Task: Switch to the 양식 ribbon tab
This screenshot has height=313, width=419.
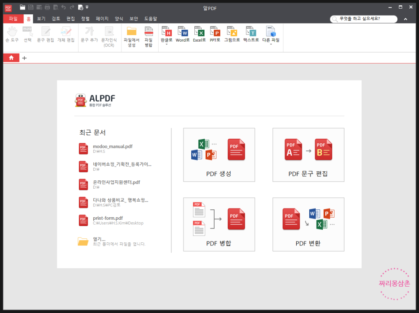Action: [119, 19]
